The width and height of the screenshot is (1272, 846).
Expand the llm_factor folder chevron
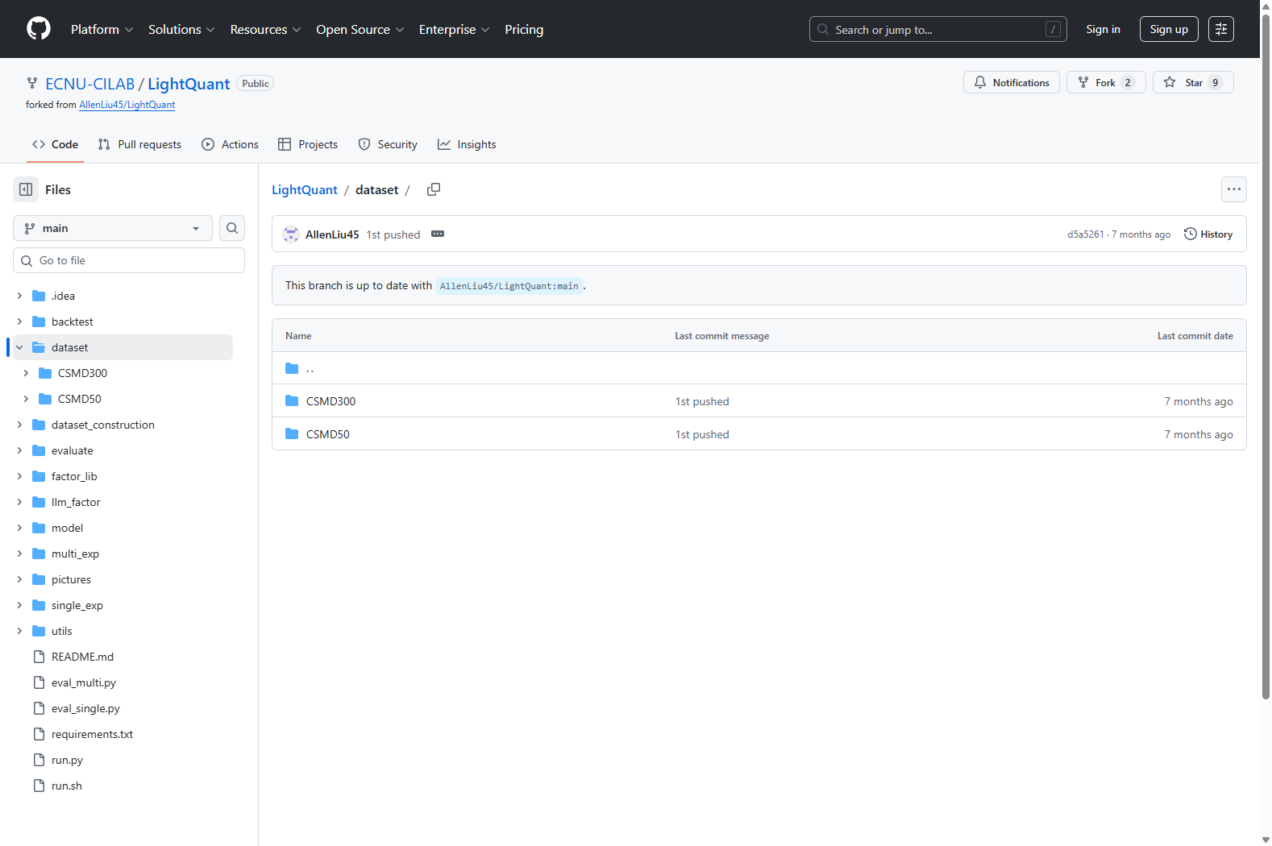point(19,502)
